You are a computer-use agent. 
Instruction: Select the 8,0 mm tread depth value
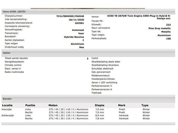coord(99,116)
